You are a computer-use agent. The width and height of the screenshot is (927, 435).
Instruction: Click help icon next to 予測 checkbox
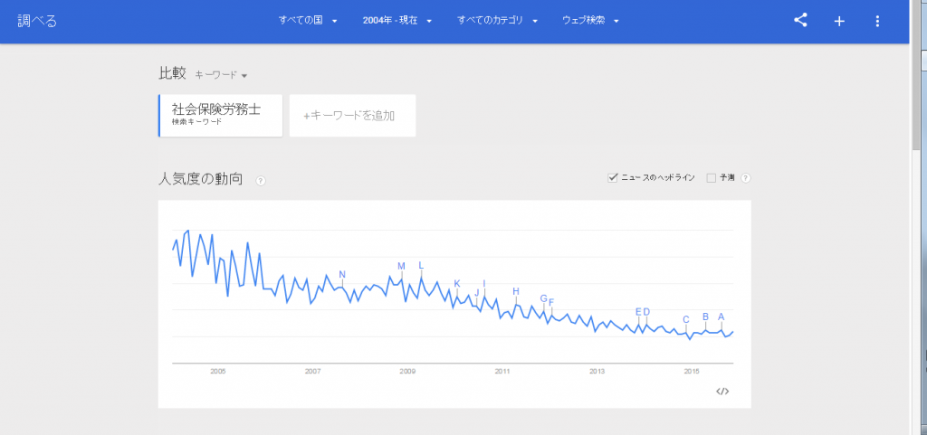(746, 178)
